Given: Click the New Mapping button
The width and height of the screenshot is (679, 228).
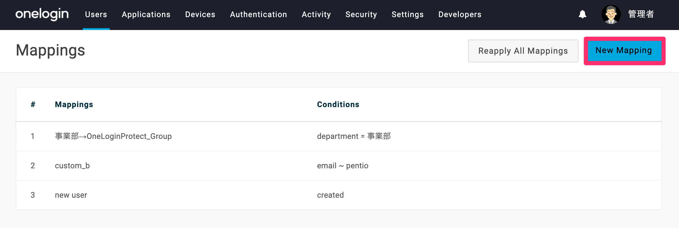Looking at the screenshot, I should pyautogui.click(x=624, y=51).
